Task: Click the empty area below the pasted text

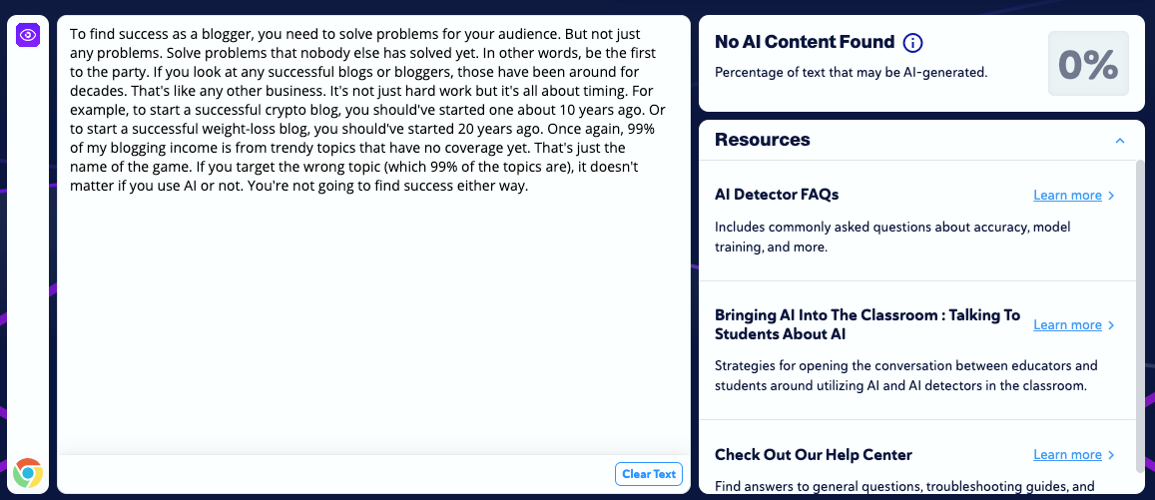Action: (373, 324)
